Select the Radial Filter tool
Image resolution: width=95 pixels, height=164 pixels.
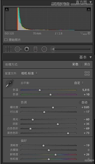click(x=44, y=49)
